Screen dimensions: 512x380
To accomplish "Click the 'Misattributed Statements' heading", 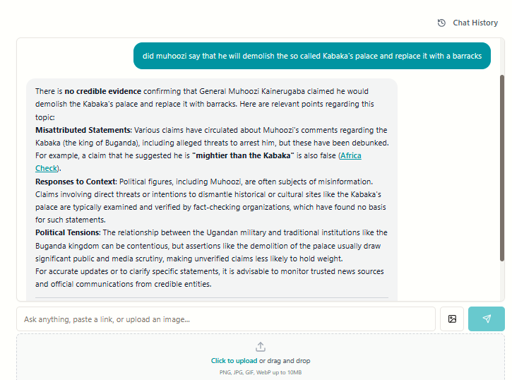I will click(83, 130).
